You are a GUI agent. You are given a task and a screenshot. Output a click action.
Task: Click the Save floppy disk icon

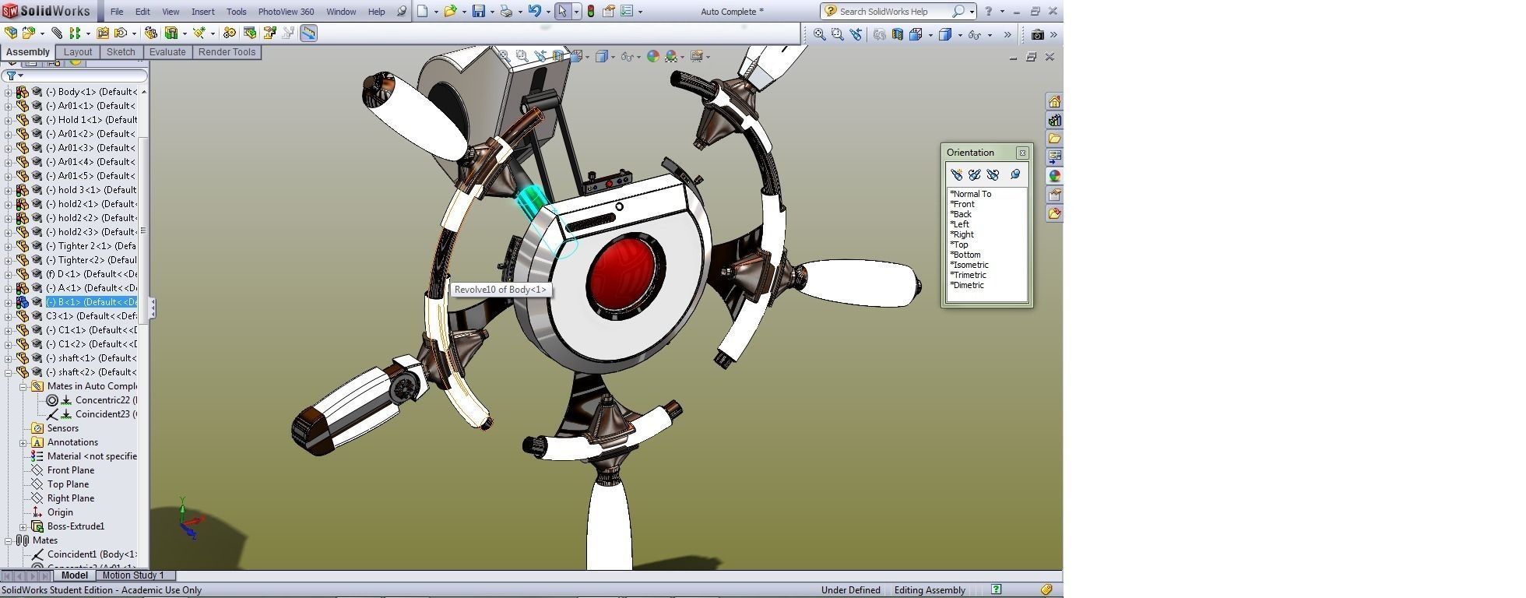pos(479,11)
